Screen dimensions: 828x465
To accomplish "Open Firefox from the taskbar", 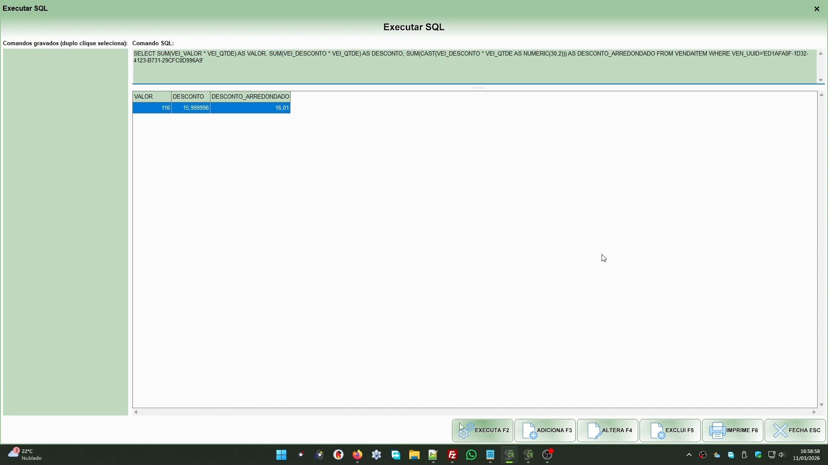I will coord(358,455).
